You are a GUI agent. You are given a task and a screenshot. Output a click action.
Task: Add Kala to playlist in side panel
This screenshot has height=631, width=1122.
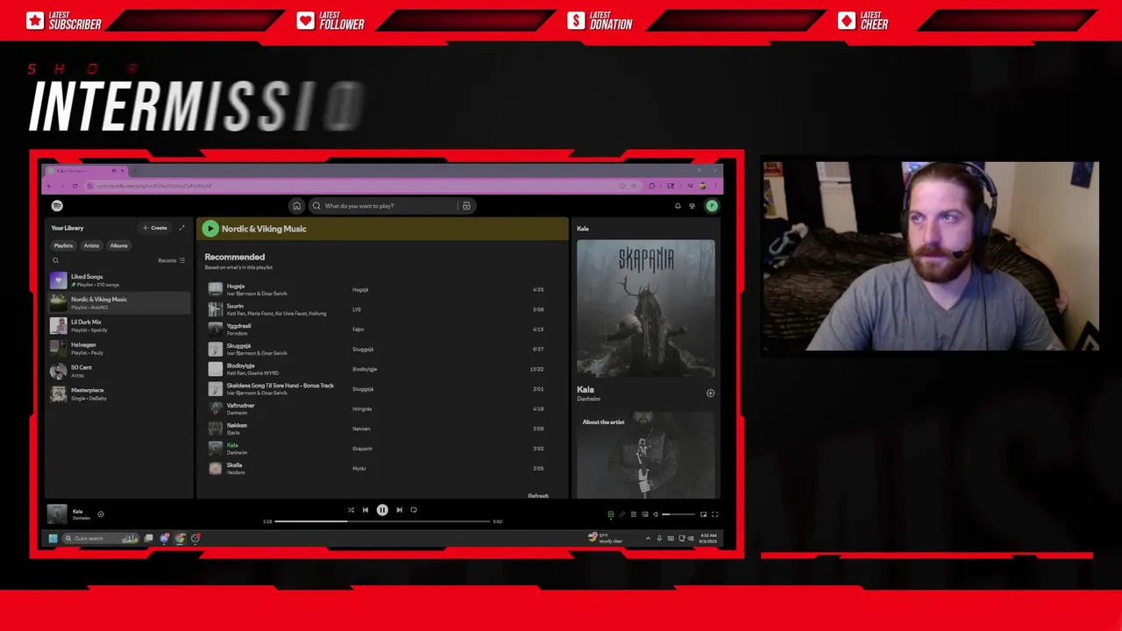[710, 393]
